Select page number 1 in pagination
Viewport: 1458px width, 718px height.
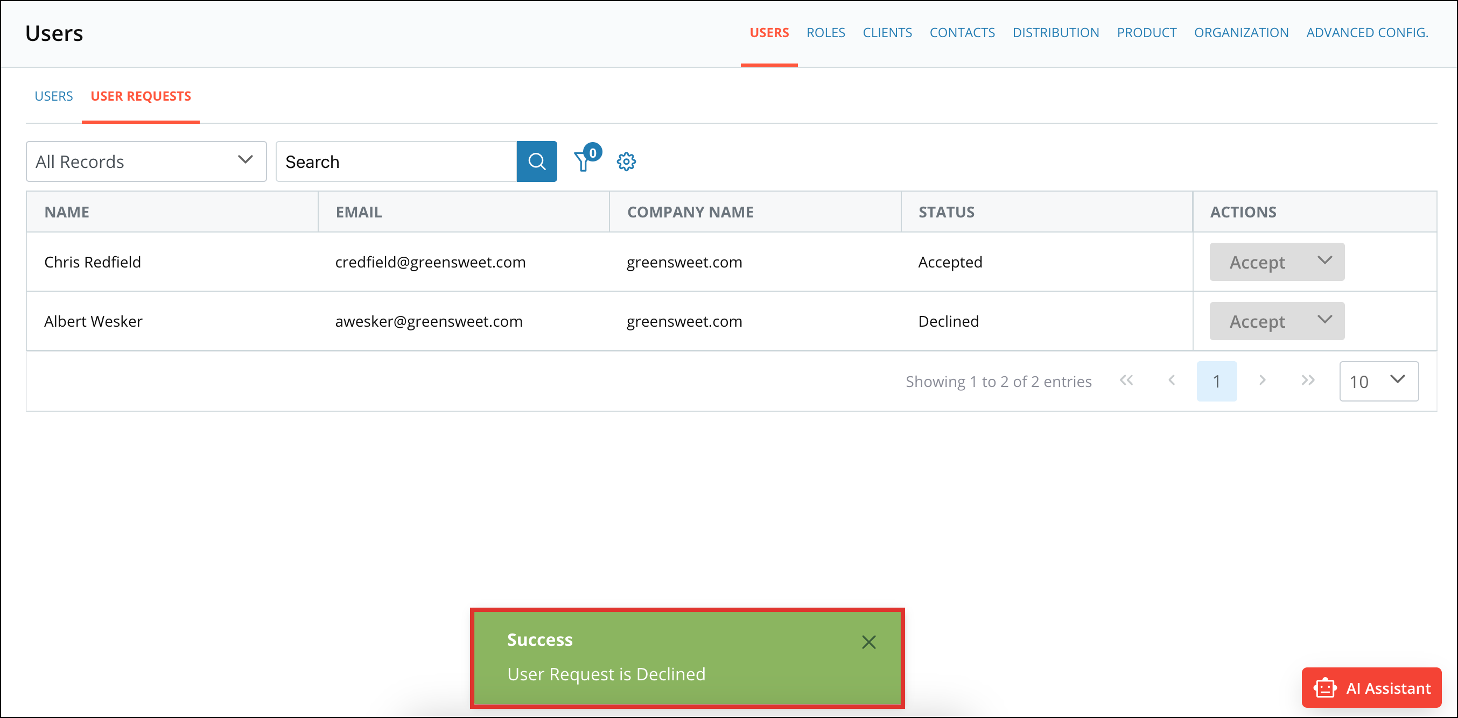coord(1217,381)
